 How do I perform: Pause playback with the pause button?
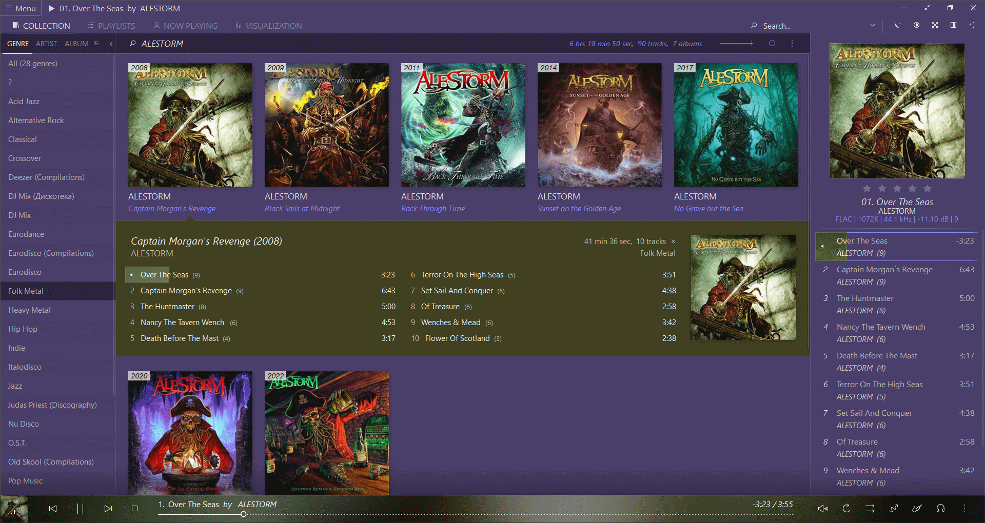80,508
